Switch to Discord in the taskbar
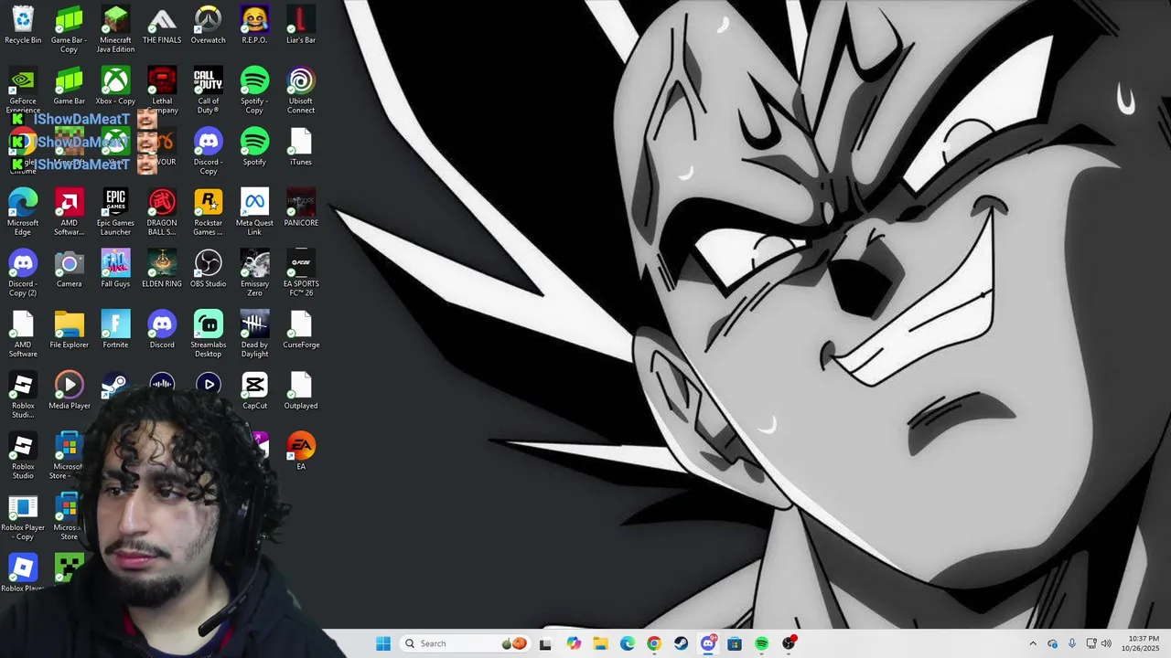The image size is (1171, 658). (708, 643)
